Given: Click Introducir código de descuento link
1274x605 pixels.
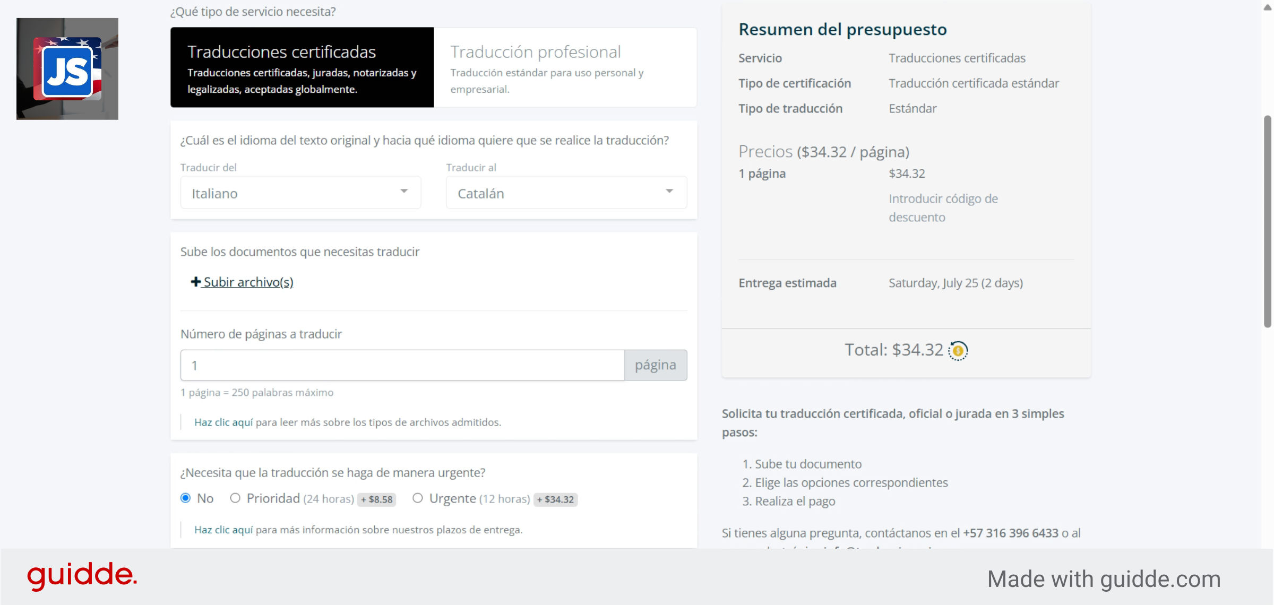Looking at the screenshot, I should (943, 208).
